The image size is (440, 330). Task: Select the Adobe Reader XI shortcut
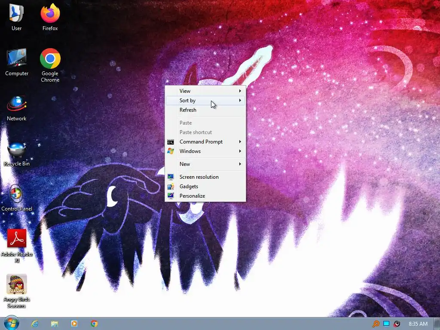coord(17,246)
